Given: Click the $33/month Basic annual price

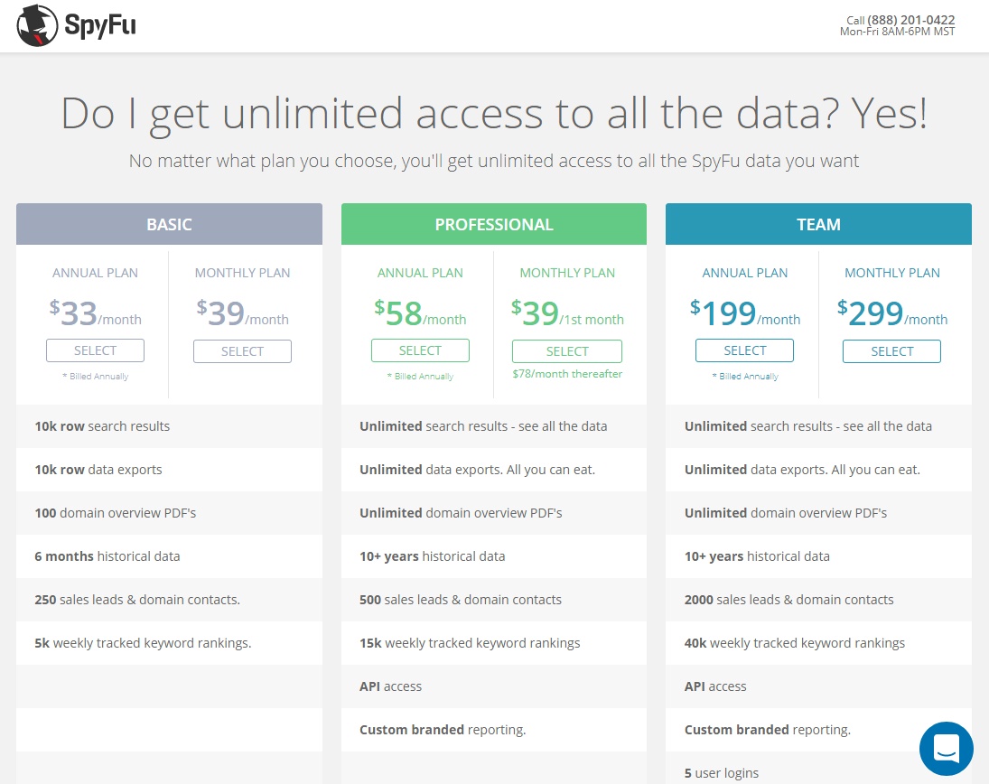Looking at the screenshot, I should 96,313.
